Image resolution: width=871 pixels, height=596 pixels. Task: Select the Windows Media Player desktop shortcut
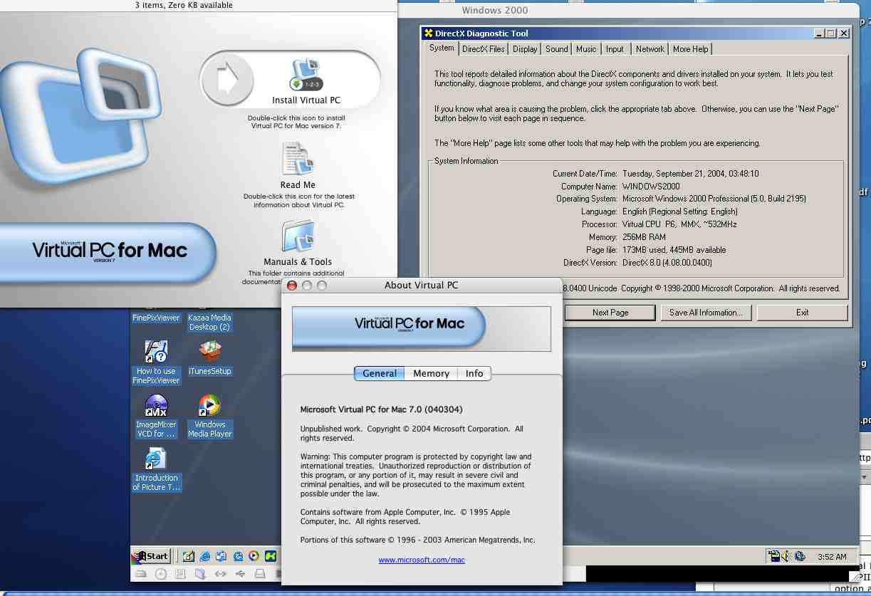tap(209, 416)
